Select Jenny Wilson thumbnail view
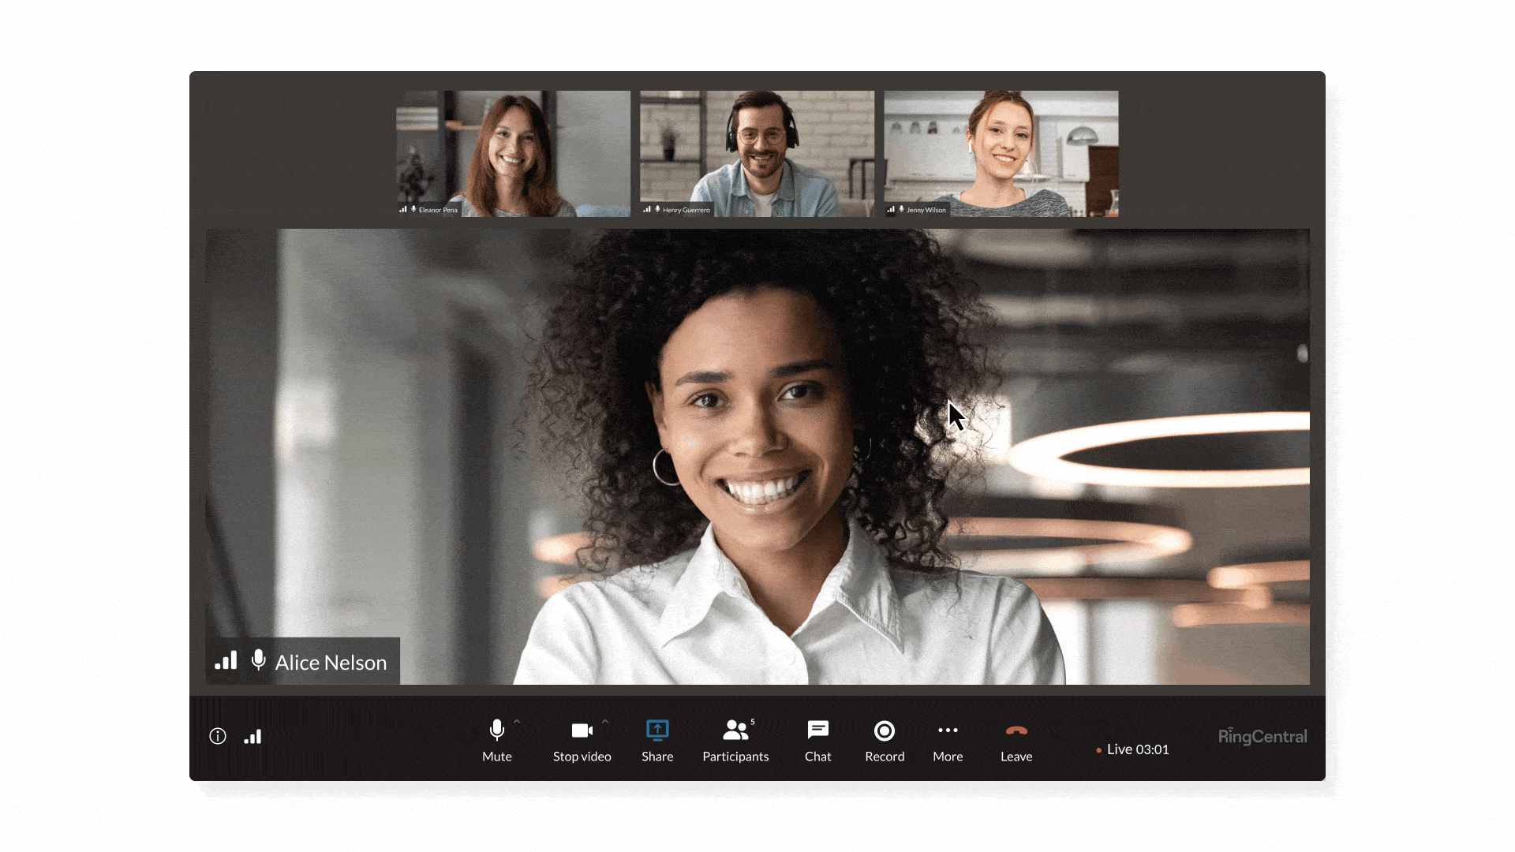1515x852 pixels. (1001, 153)
